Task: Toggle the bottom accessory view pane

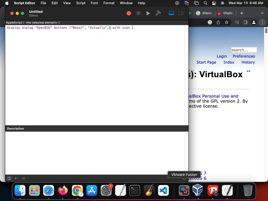Action: [171, 13]
